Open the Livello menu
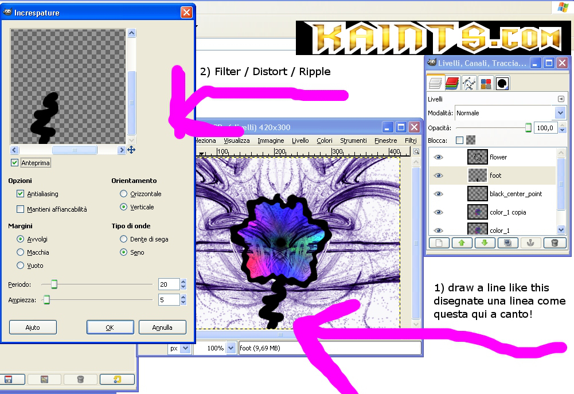Screen dimensions: 574x394 coord(300,141)
